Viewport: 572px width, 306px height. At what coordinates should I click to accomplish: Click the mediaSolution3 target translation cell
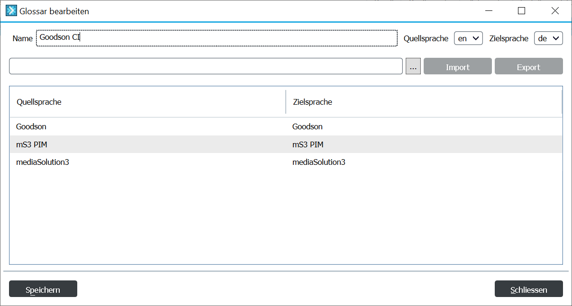pyautogui.click(x=319, y=162)
